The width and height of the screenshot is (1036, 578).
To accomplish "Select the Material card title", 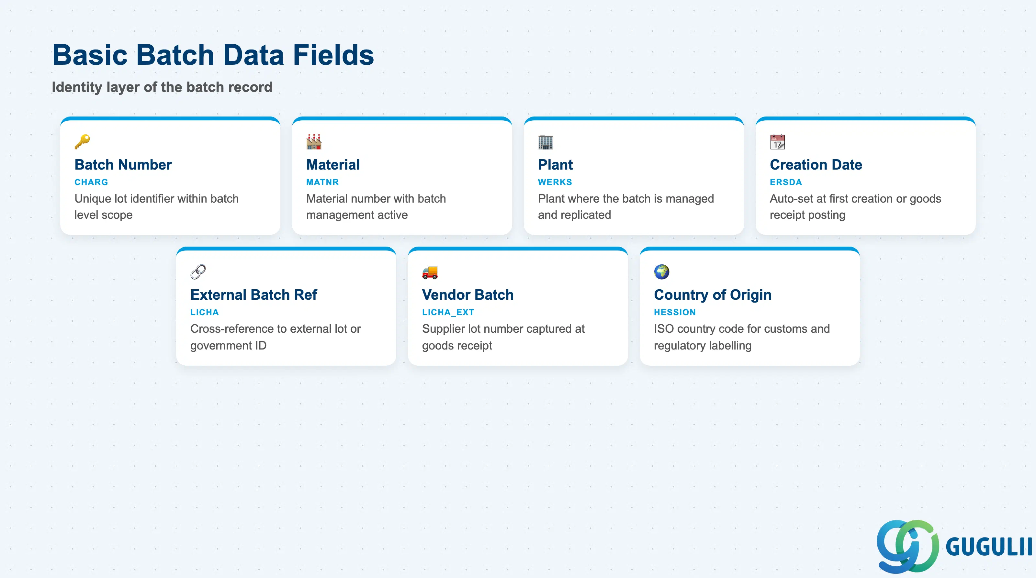I will click(x=333, y=165).
